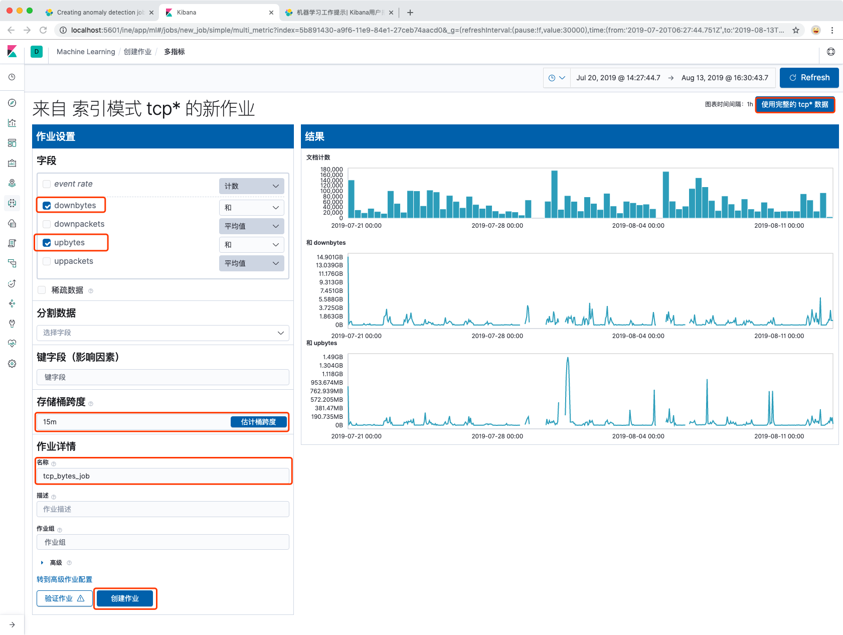
Task: Click the 作业组 group field
Action: pyautogui.click(x=163, y=542)
